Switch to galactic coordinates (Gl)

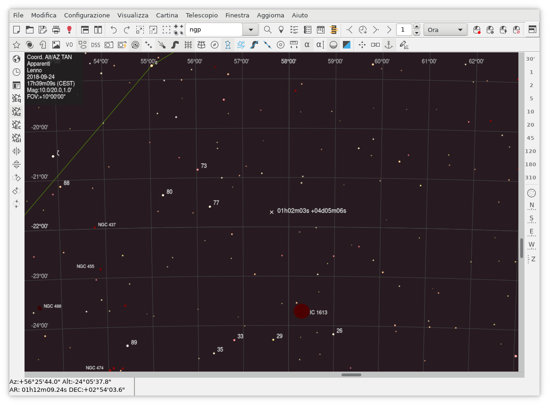(x=17, y=138)
